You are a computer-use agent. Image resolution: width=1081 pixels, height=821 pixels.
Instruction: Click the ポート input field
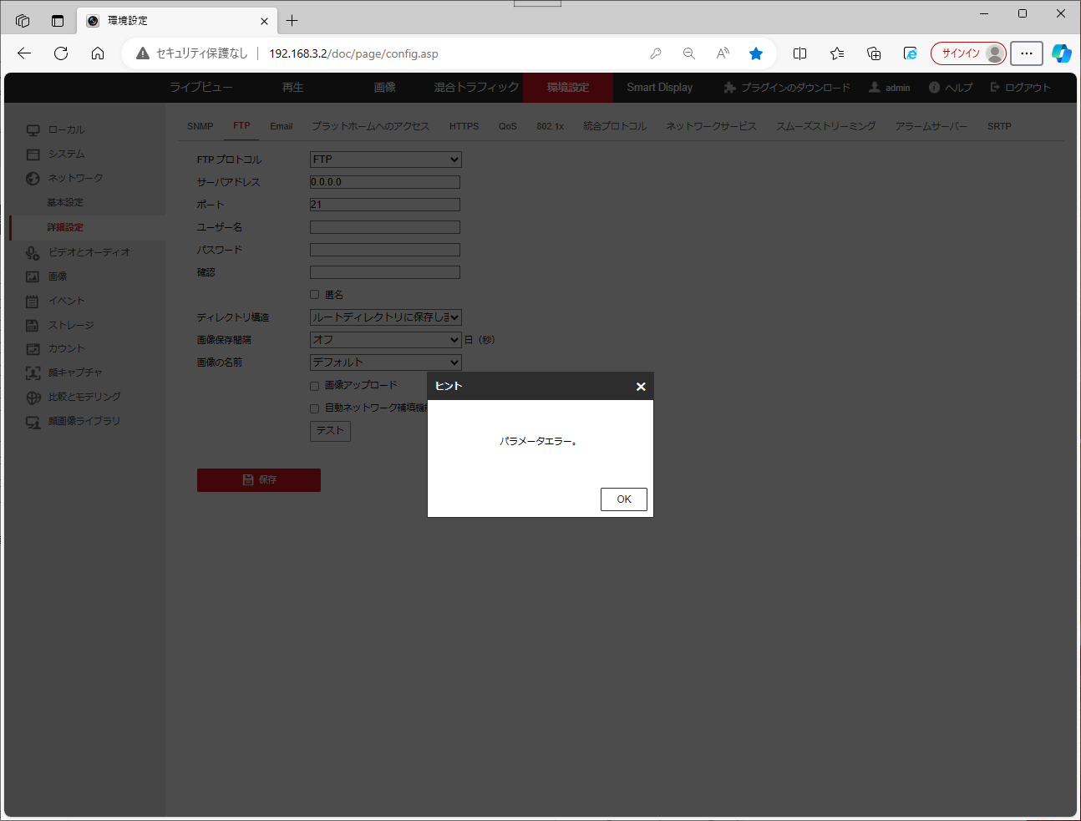385,205
